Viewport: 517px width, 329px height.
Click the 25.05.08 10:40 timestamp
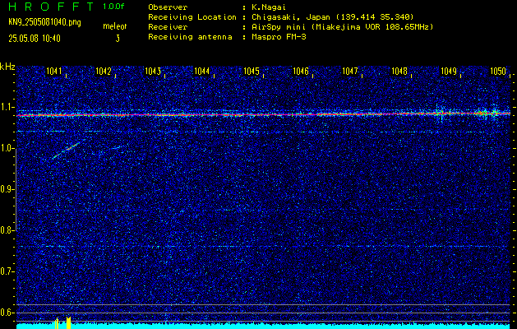coord(35,39)
